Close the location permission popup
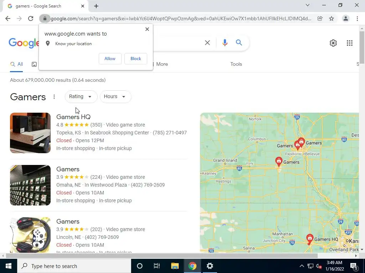This screenshot has height=273, width=365. [x=147, y=29]
